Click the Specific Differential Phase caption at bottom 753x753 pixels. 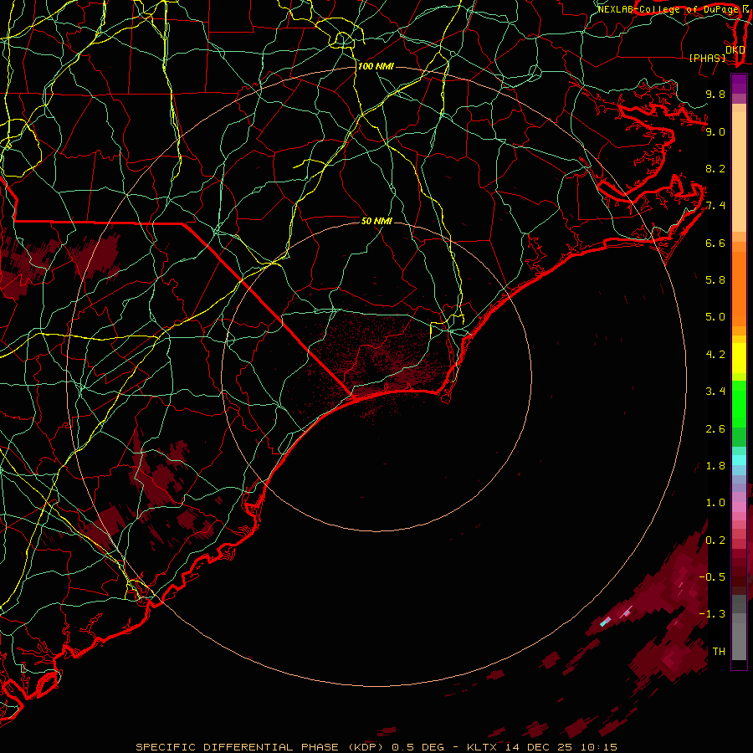376,747
